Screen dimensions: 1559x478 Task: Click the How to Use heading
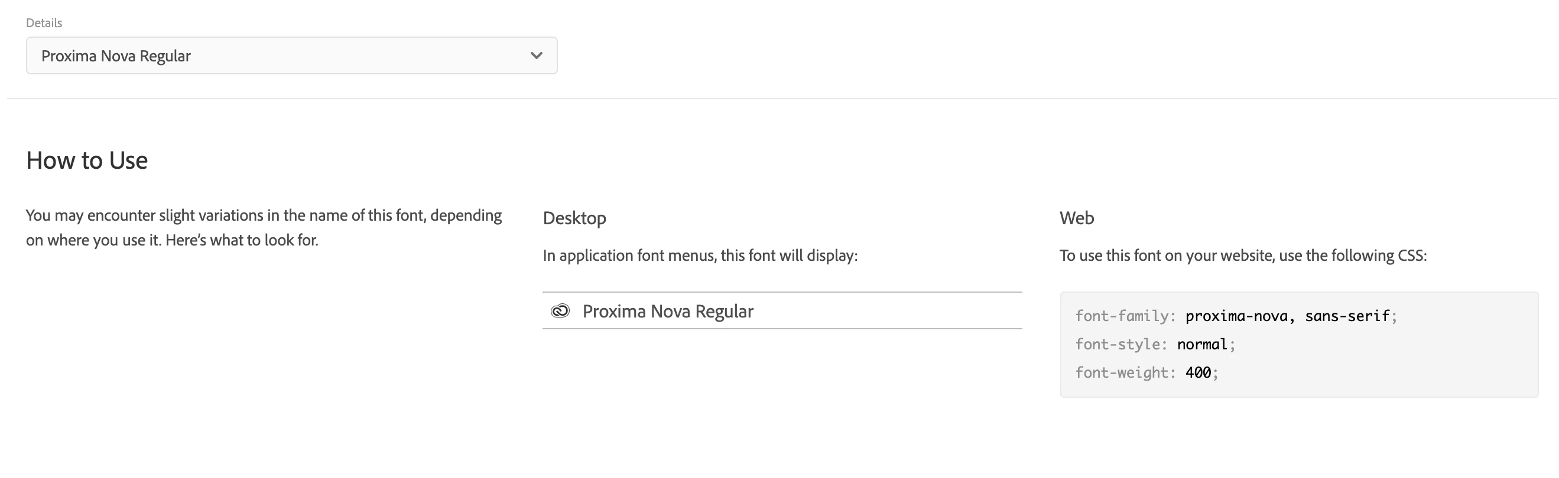coord(87,160)
